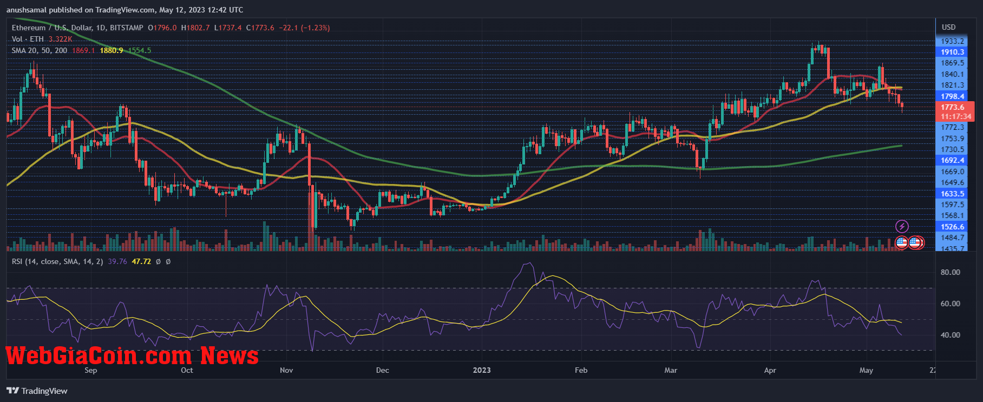The width and height of the screenshot is (983, 402).
Task: Click the Feb label on the time axis
Action: [x=581, y=370]
